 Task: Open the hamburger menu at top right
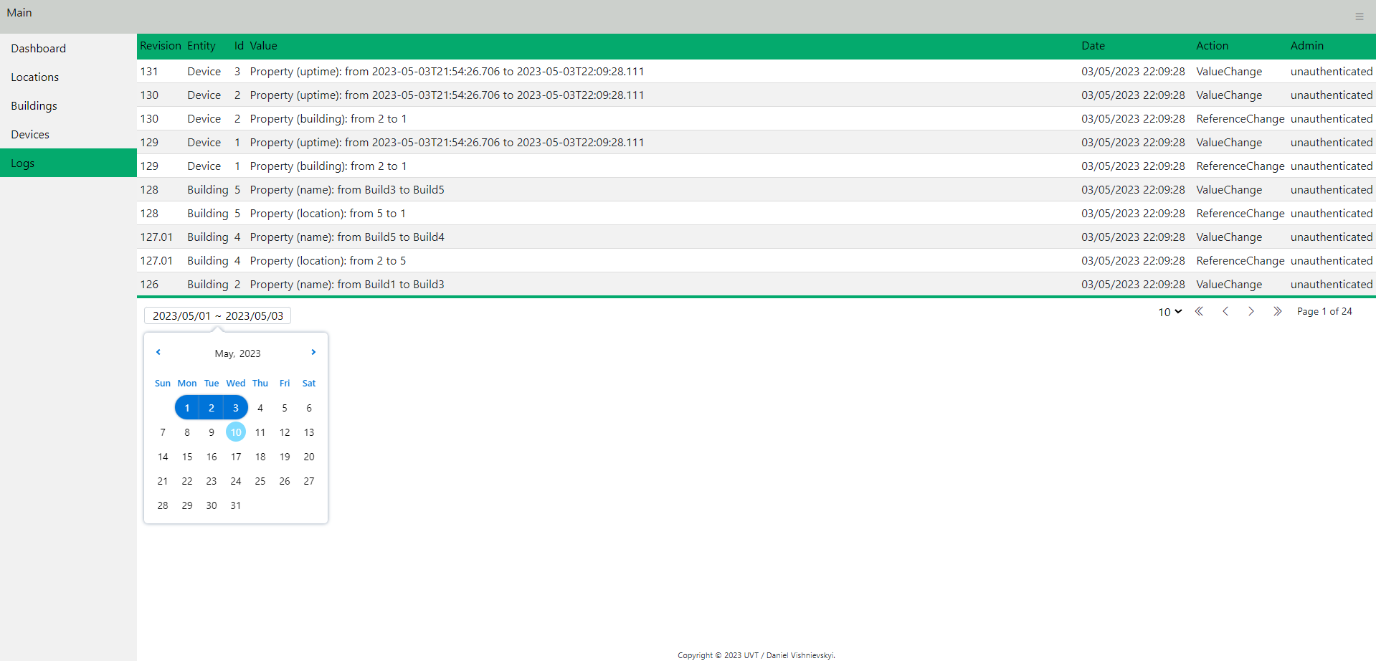[x=1359, y=16]
